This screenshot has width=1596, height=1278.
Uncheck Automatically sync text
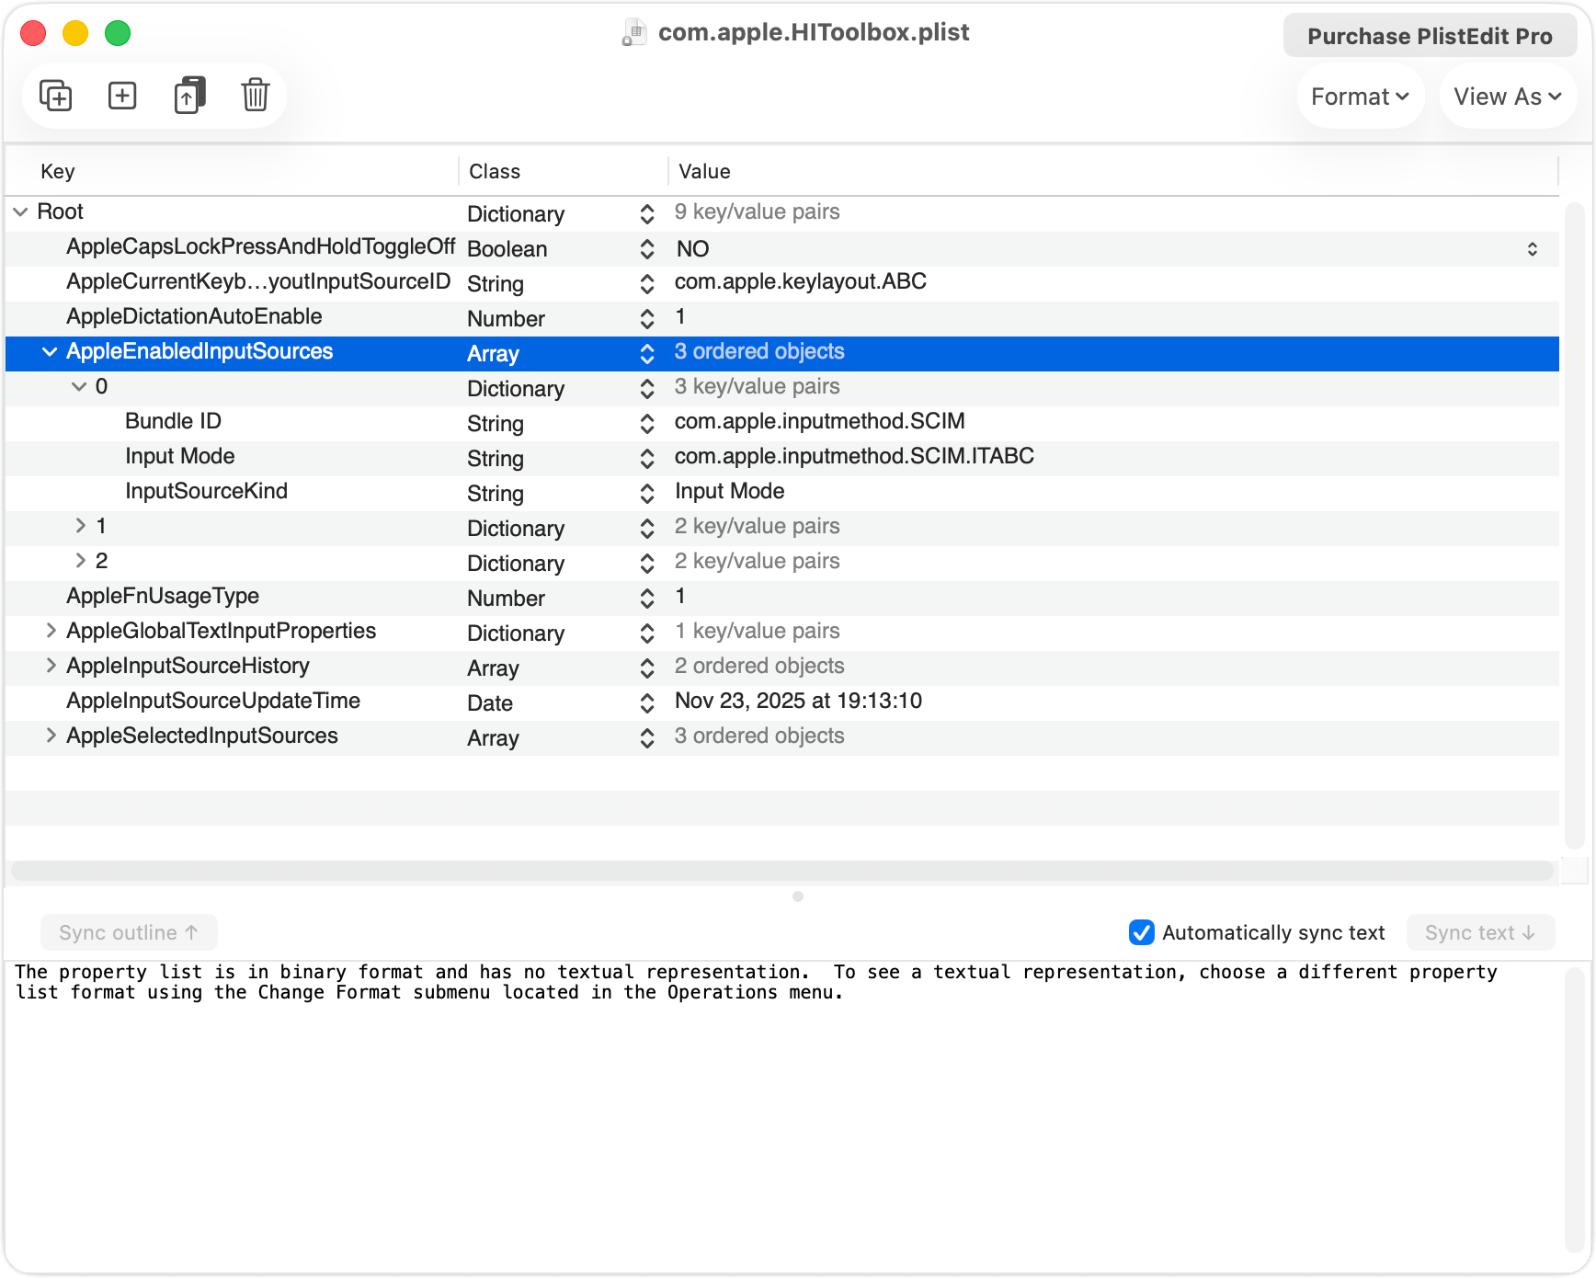(1141, 932)
